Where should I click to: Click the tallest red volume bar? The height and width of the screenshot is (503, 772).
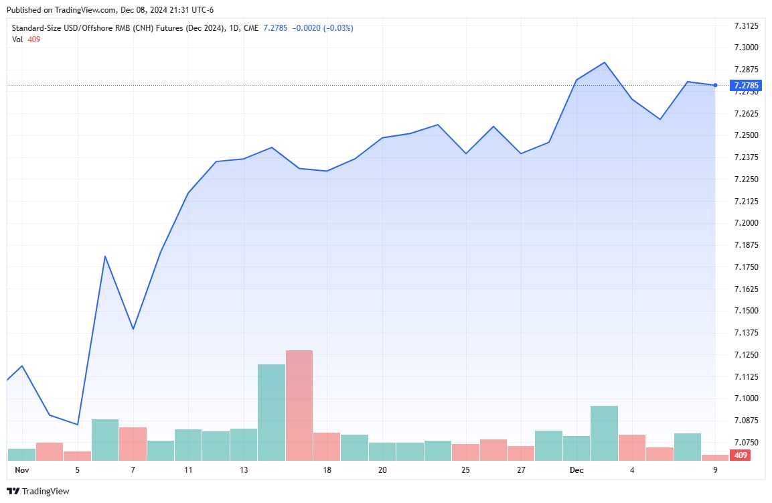point(299,402)
